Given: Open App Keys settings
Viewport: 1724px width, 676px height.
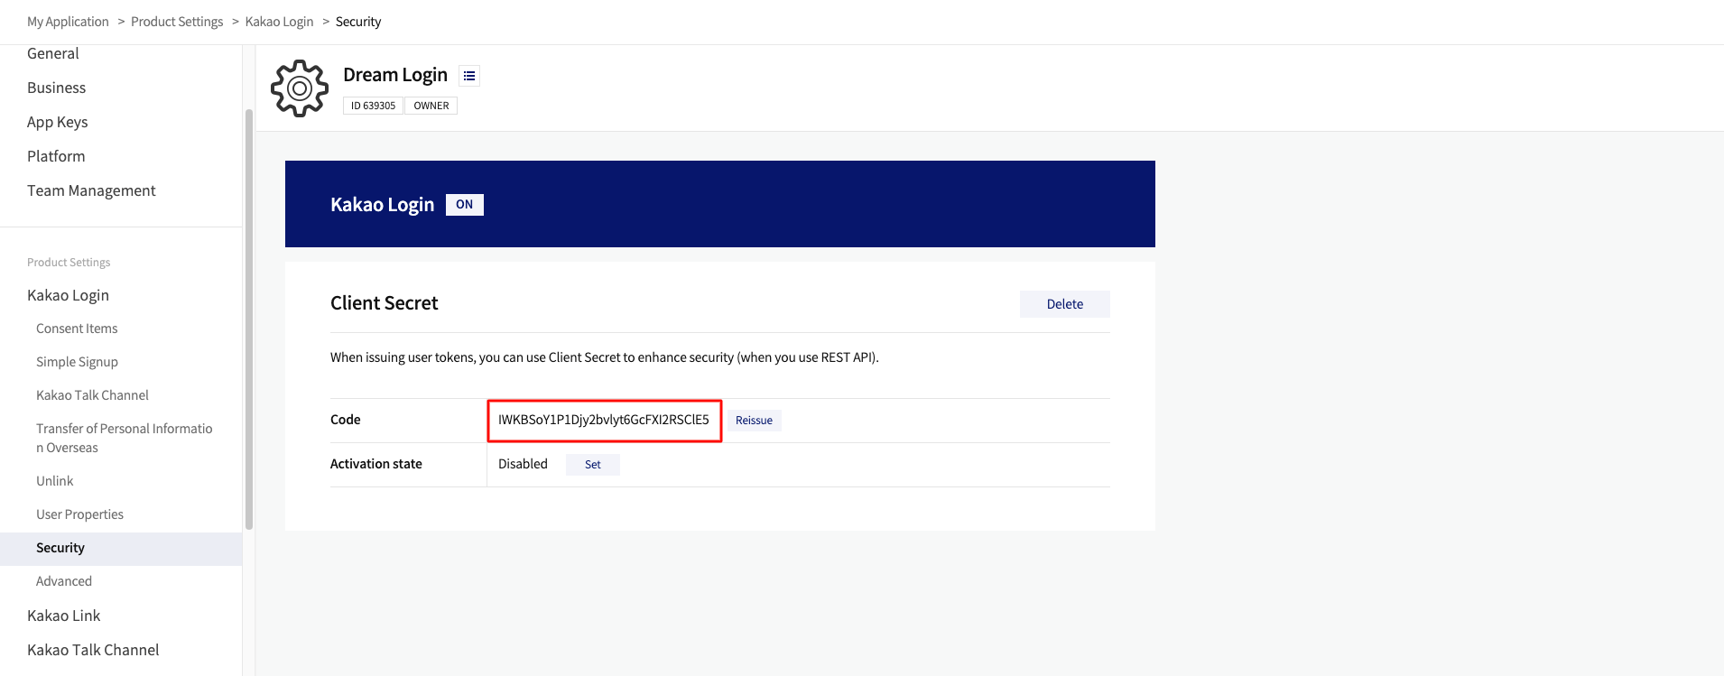Looking at the screenshot, I should point(58,122).
